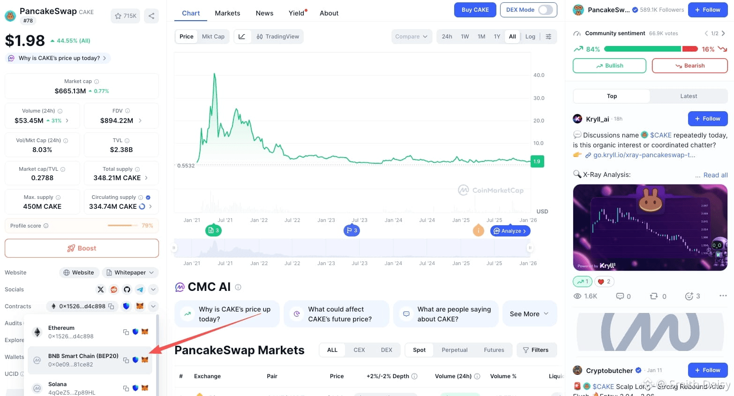Viewport: 734px width, 396px height.
Task: Open the Reddit social link
Action: pos(114,289)
